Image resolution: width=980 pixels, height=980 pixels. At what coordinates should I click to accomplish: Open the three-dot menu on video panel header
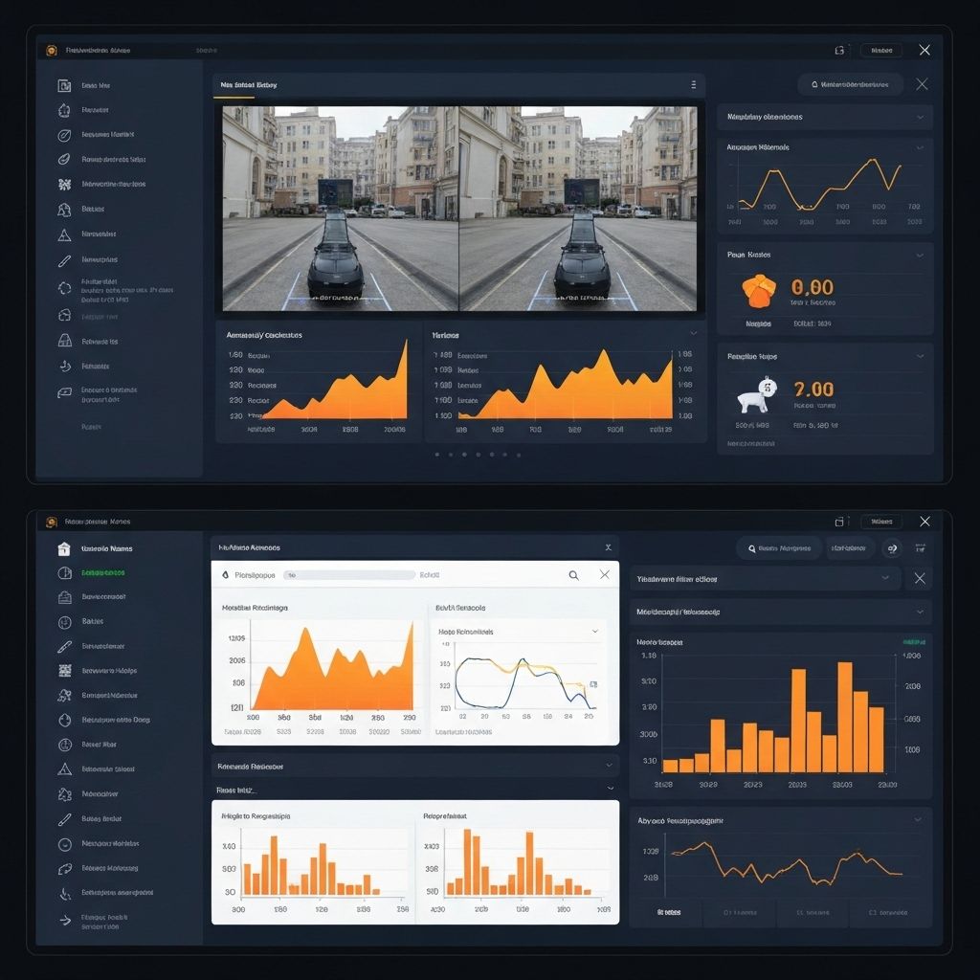click(694, 85)
